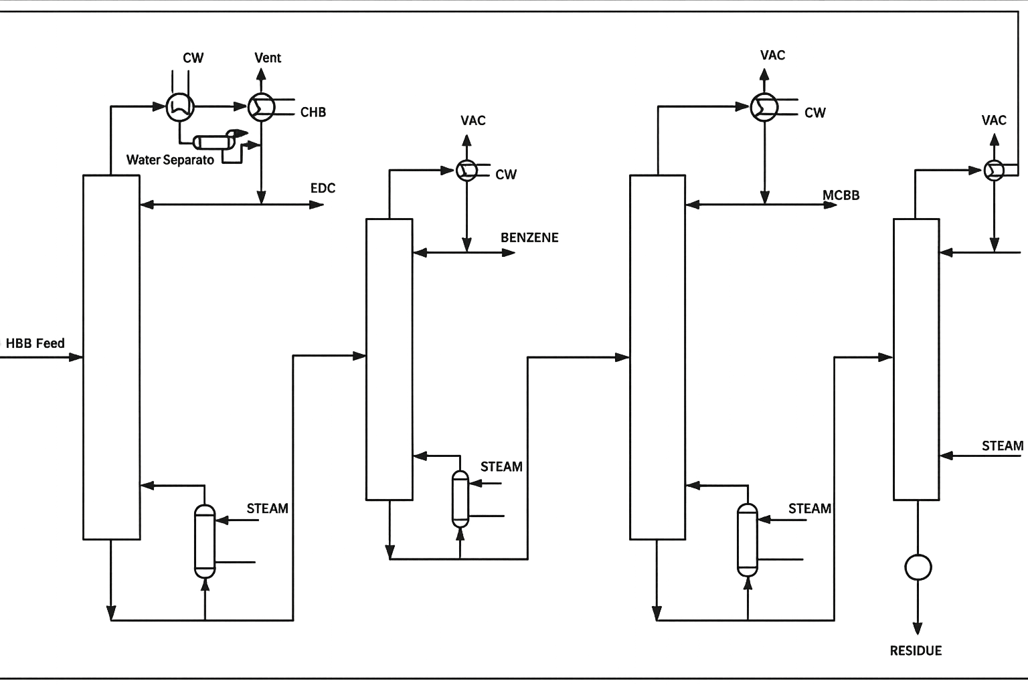Select the 'RESIDUE' label

point(916,650)
